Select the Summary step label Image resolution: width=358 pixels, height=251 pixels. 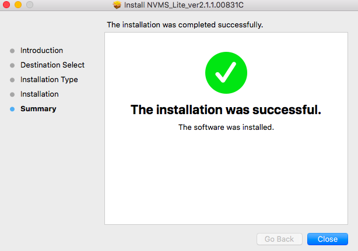[x=38, y=109]
